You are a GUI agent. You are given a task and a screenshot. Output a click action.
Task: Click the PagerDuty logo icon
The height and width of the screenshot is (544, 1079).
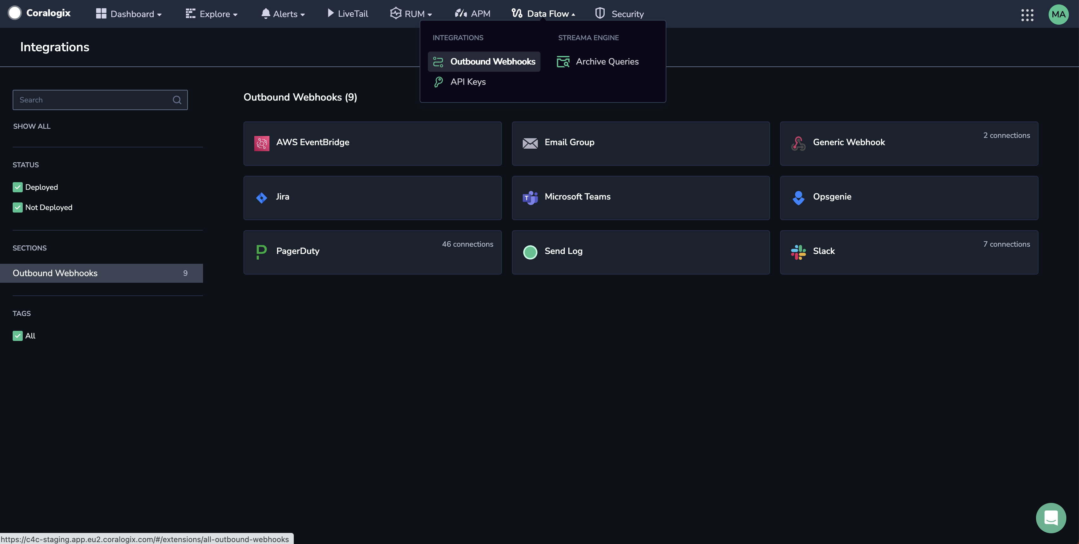(261, 252)
